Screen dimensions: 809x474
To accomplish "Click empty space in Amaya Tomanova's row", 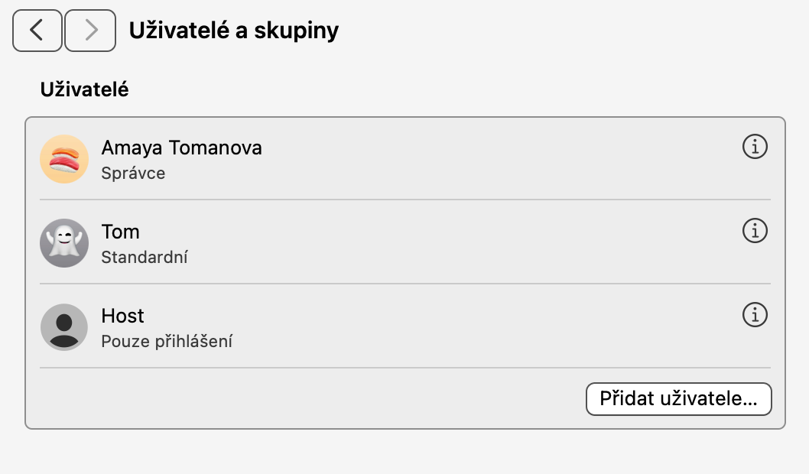I will click(497, 158).
